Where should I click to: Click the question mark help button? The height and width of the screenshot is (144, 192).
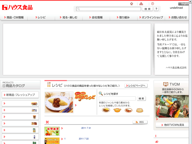(156, 9)
